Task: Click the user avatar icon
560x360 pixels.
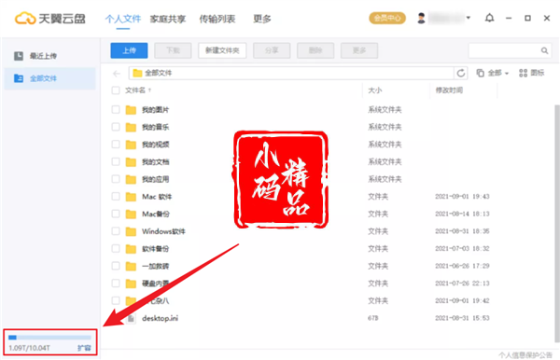Action: click(422, 18)
